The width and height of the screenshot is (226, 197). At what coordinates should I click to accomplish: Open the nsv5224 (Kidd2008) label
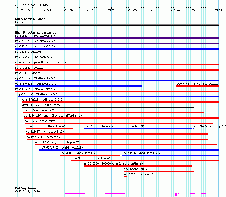29,73
